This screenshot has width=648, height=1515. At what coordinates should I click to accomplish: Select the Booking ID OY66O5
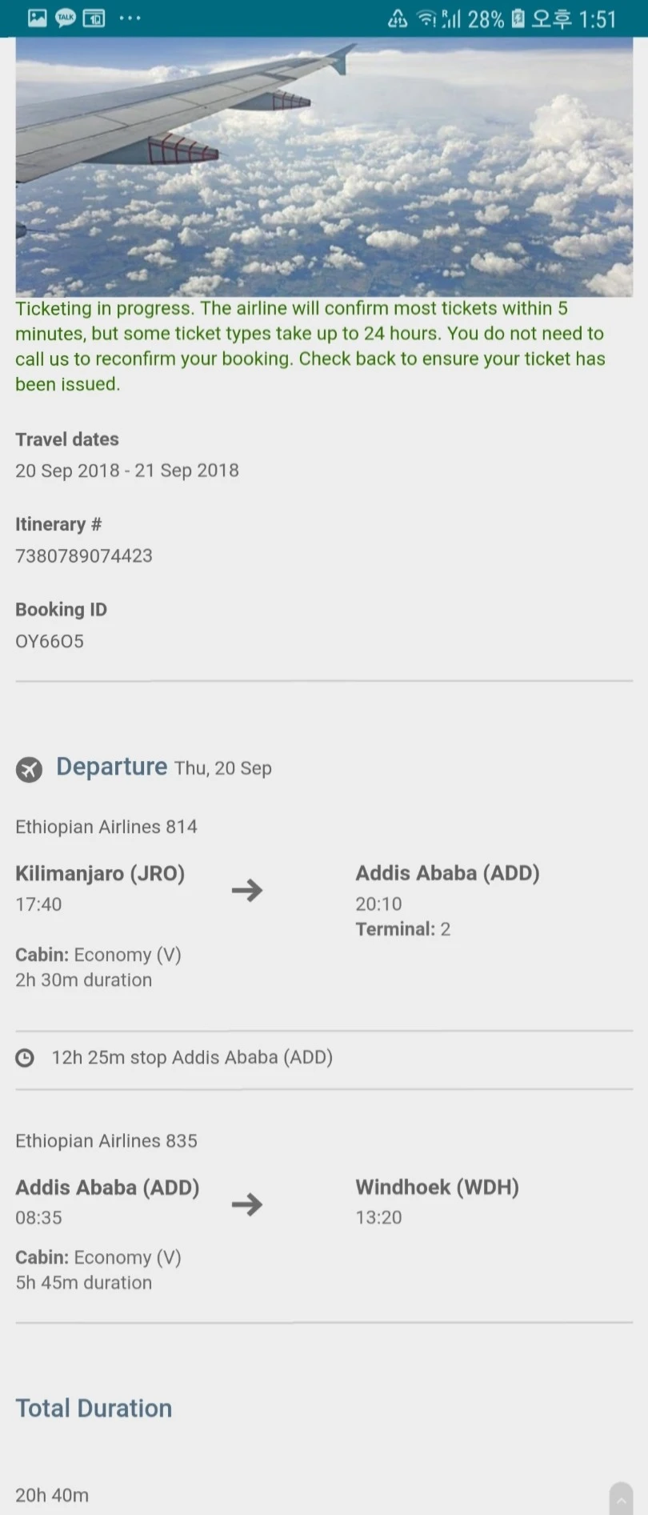coord(50,641)
